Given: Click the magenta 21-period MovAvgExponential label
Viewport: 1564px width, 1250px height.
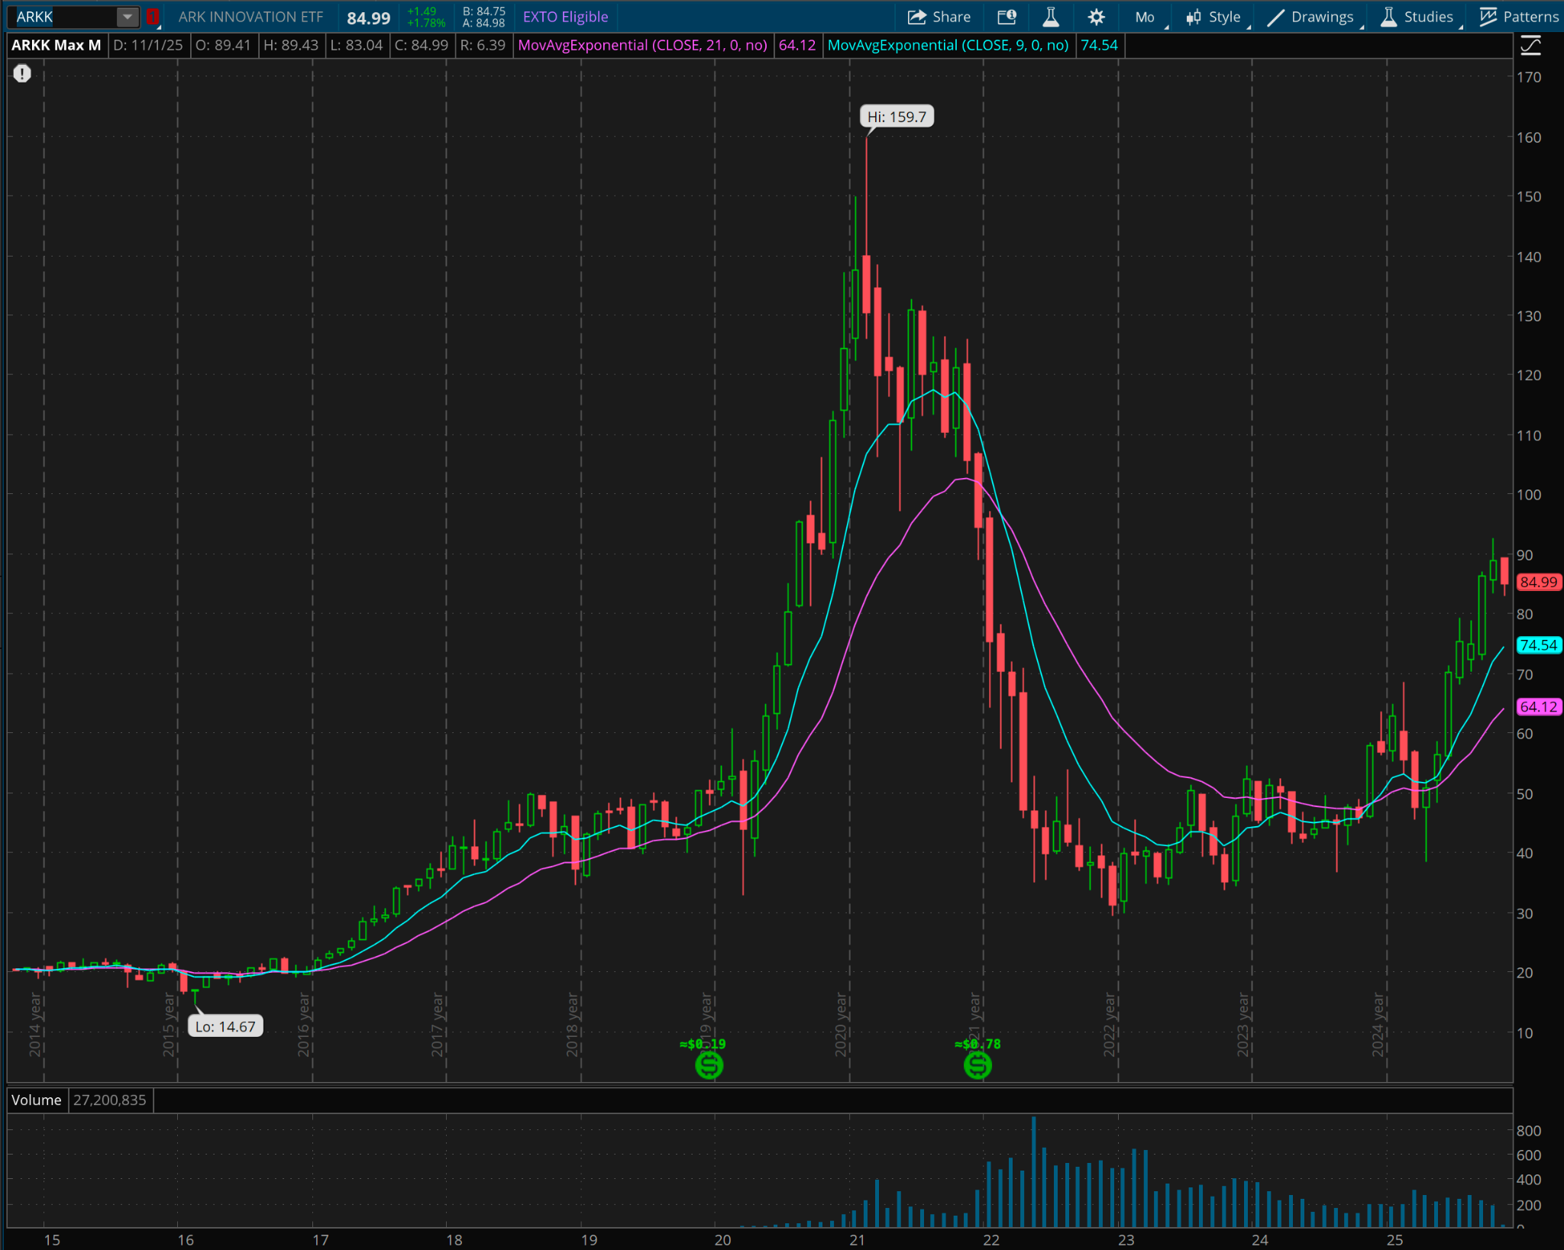Looking at the screenshot, I should 642,45.
